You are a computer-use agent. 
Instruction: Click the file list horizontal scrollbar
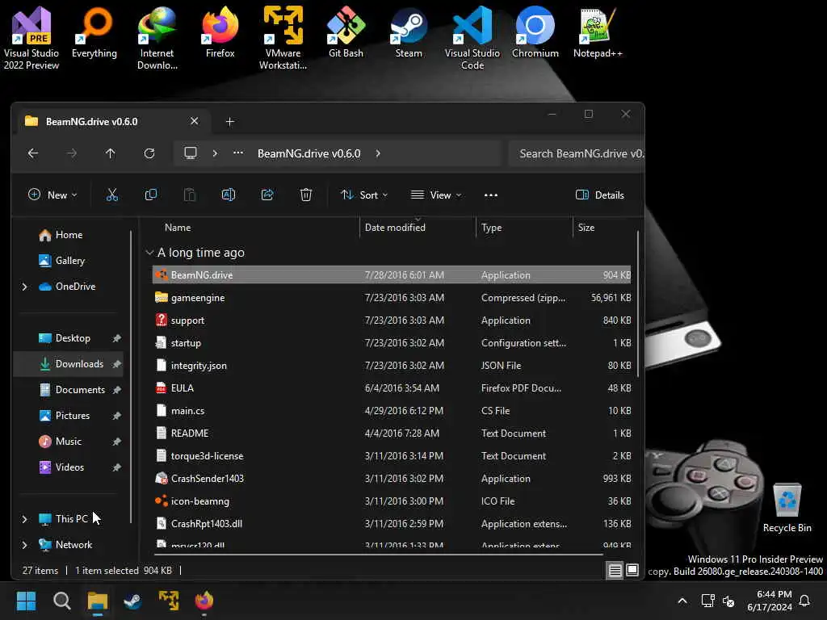(x=378, y=555)
